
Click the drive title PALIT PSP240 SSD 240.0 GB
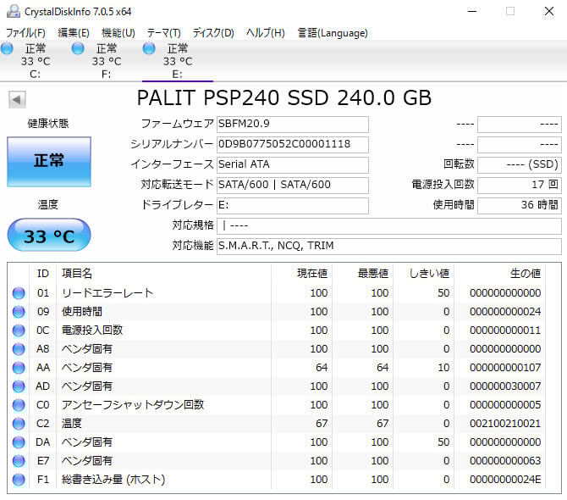[x=284, y=97]
